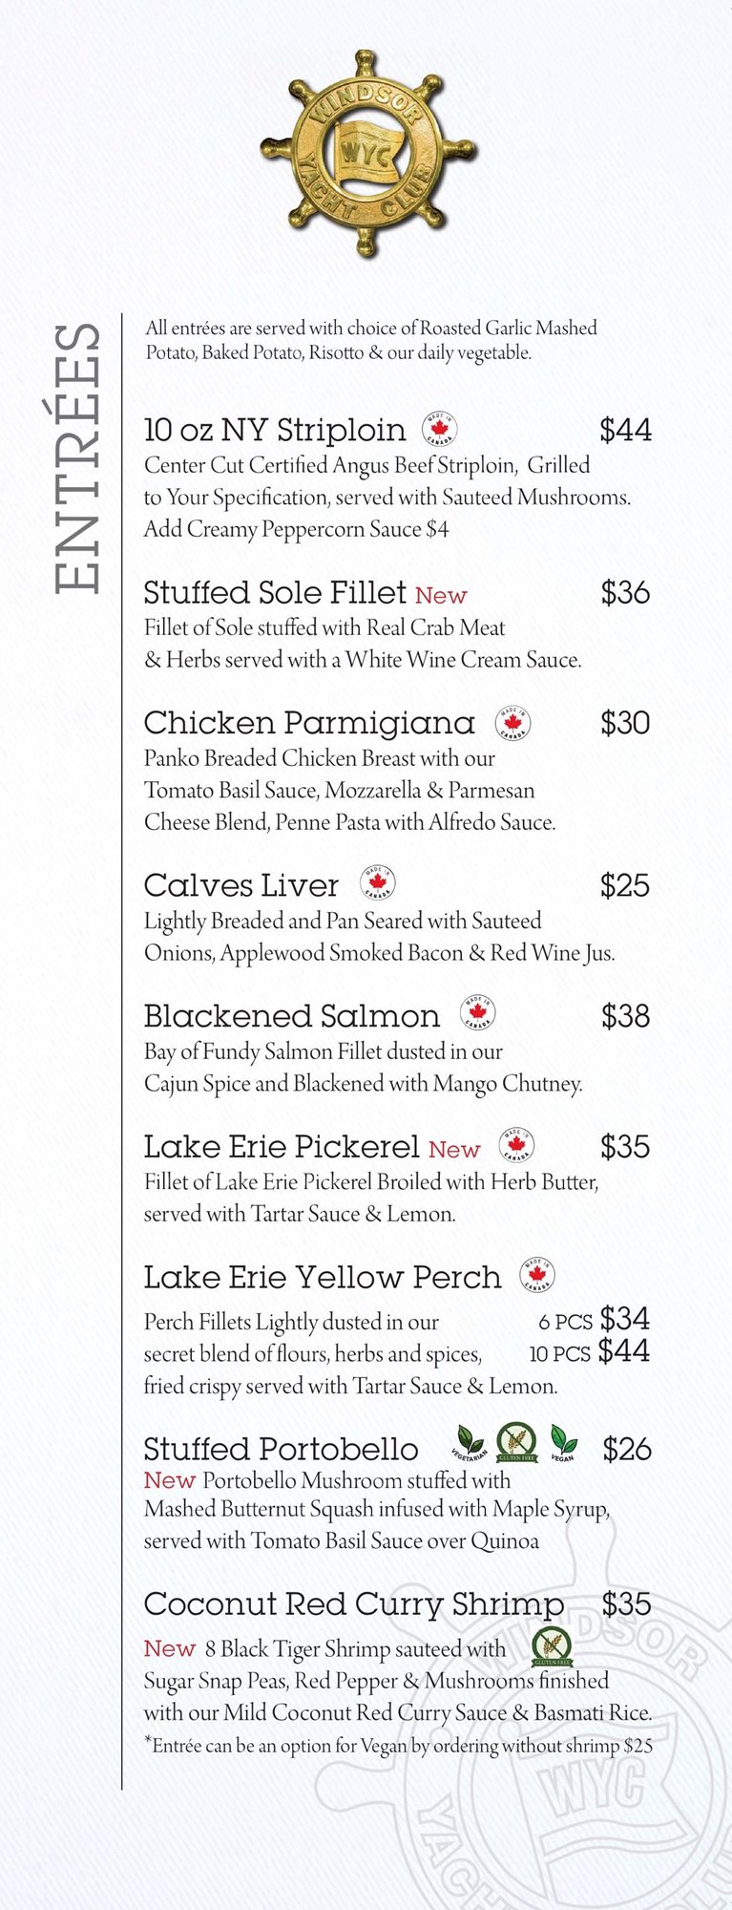Image resolution: width=732 pixels, height=1910 pixels.
Task: Click Made in Canada badge beside Yellow Perch
Action: click(537, 1275)
